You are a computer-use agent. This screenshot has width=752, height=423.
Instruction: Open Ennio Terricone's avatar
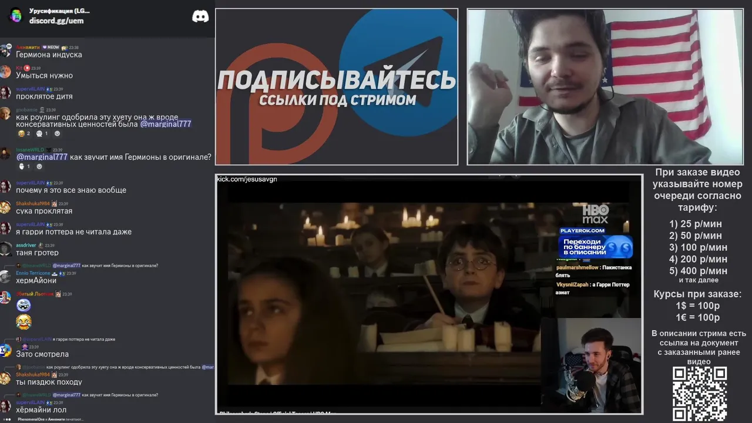(5, 277)
